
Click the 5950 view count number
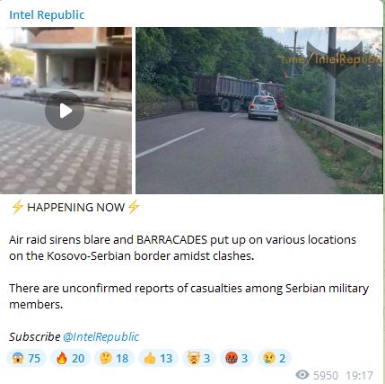[326, 375]
